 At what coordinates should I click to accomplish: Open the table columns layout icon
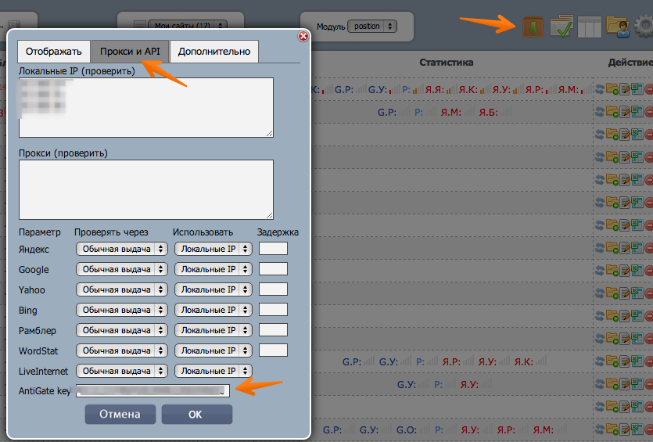pos(590,27)
